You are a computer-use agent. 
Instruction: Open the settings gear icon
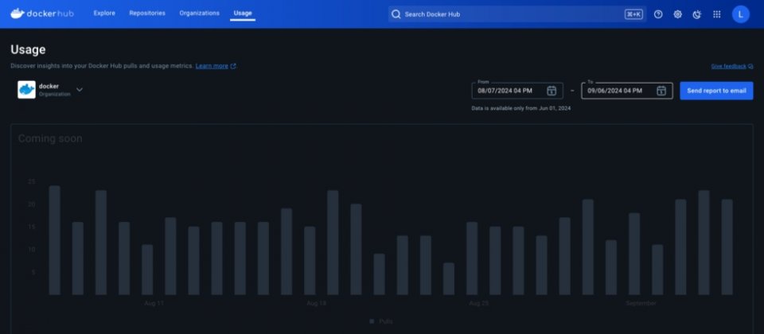point(678,14)
